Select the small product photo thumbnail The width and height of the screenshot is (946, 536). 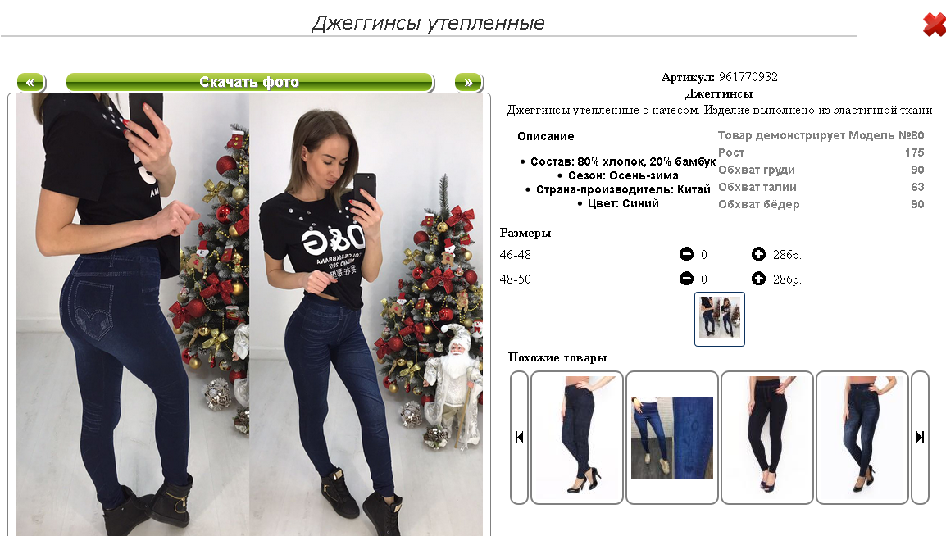pos(720,319)
